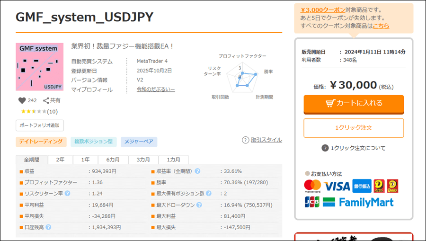Switch to the 2年 tab
This screenshot has width=426, height=241.
tap(60, 160)
